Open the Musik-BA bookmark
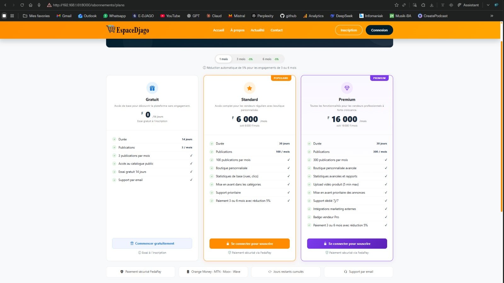 [x=400, y=16]
